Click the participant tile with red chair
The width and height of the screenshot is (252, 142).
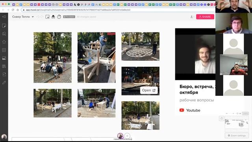(233, 65)
